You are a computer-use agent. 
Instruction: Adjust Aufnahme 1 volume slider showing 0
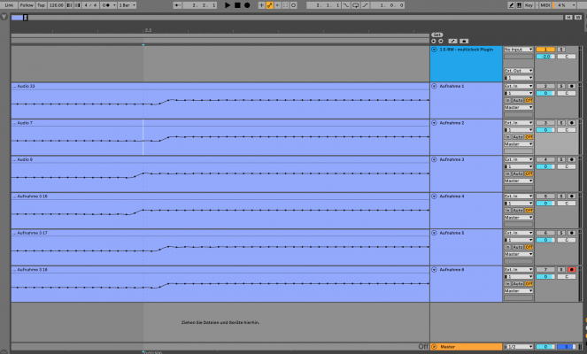[545, 93]
